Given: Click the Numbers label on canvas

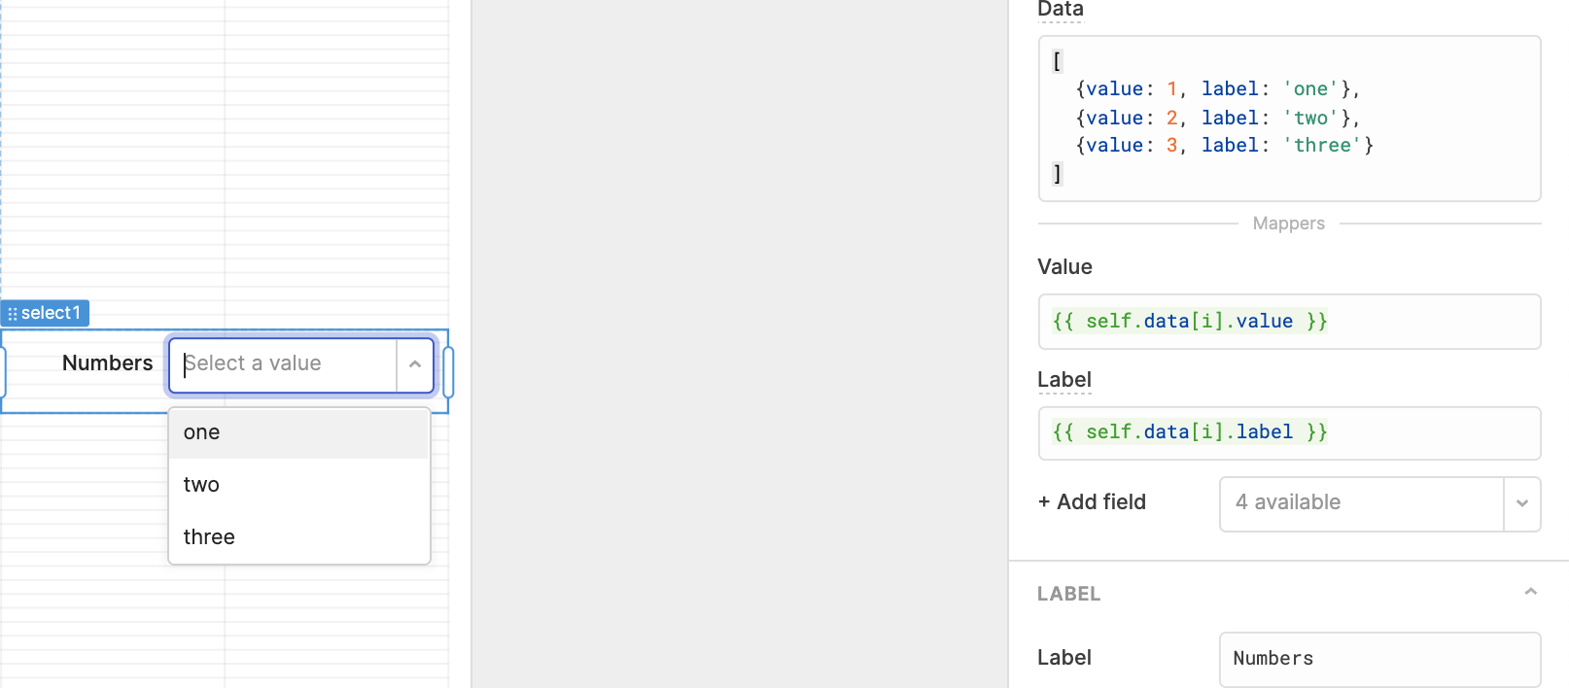Looking at the screenshot, I should 108,363.
